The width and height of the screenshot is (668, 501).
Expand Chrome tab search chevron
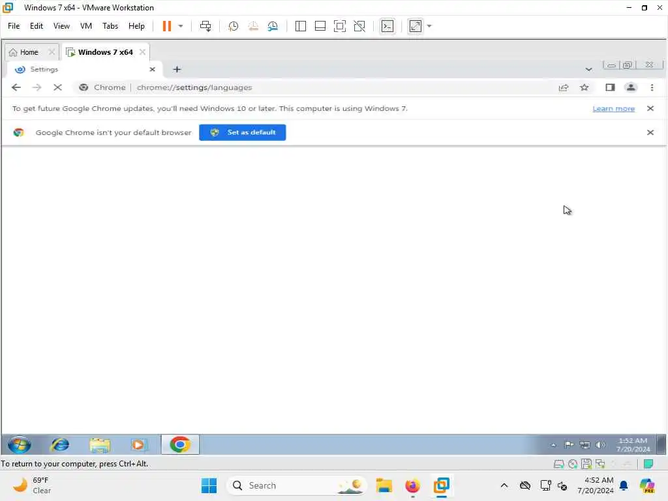click(x=588, y=69)
